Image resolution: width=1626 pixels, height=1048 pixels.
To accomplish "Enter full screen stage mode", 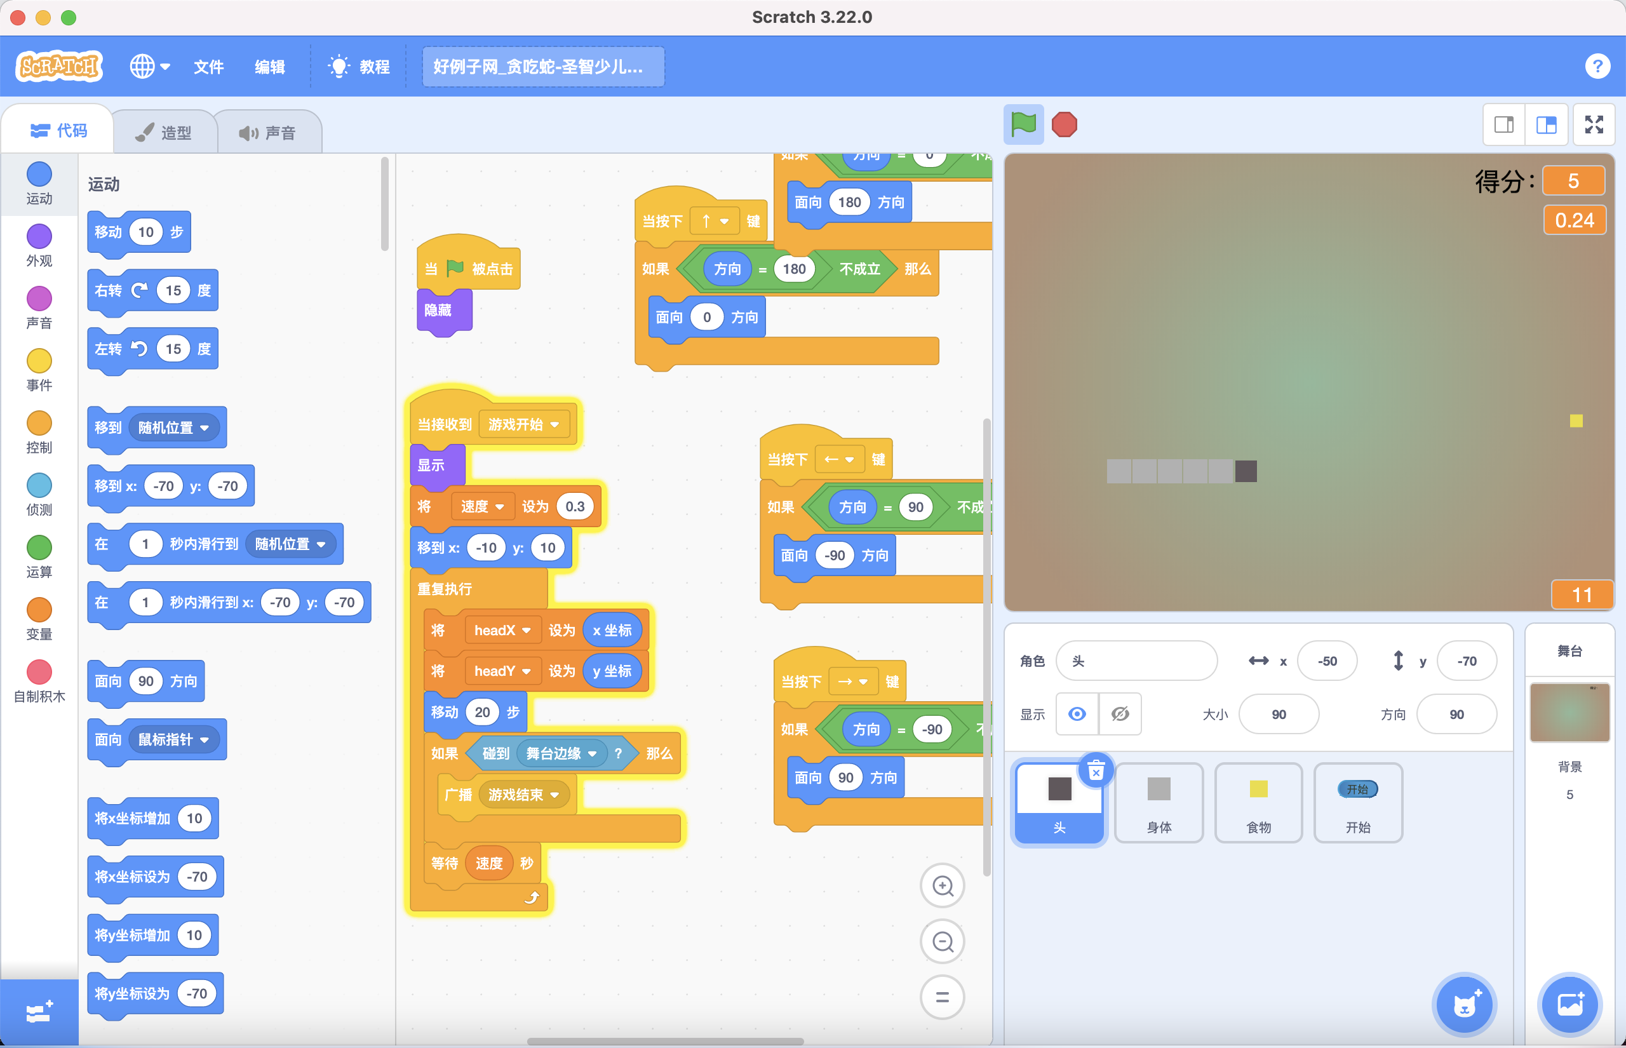I will point(1594,124).
